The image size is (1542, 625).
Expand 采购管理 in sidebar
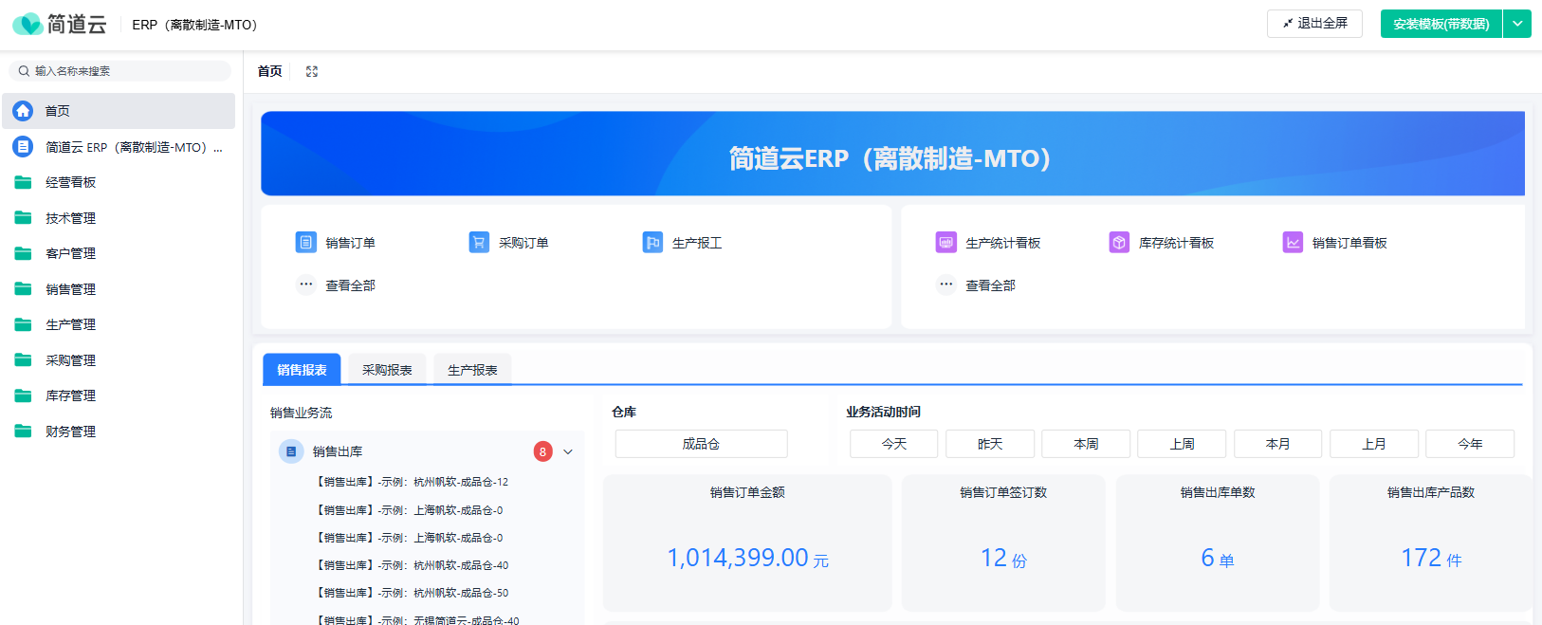[119, 360]
